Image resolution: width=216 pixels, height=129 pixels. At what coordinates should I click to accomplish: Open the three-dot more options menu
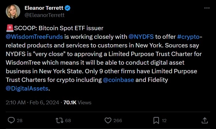click(x=207, y=8)
